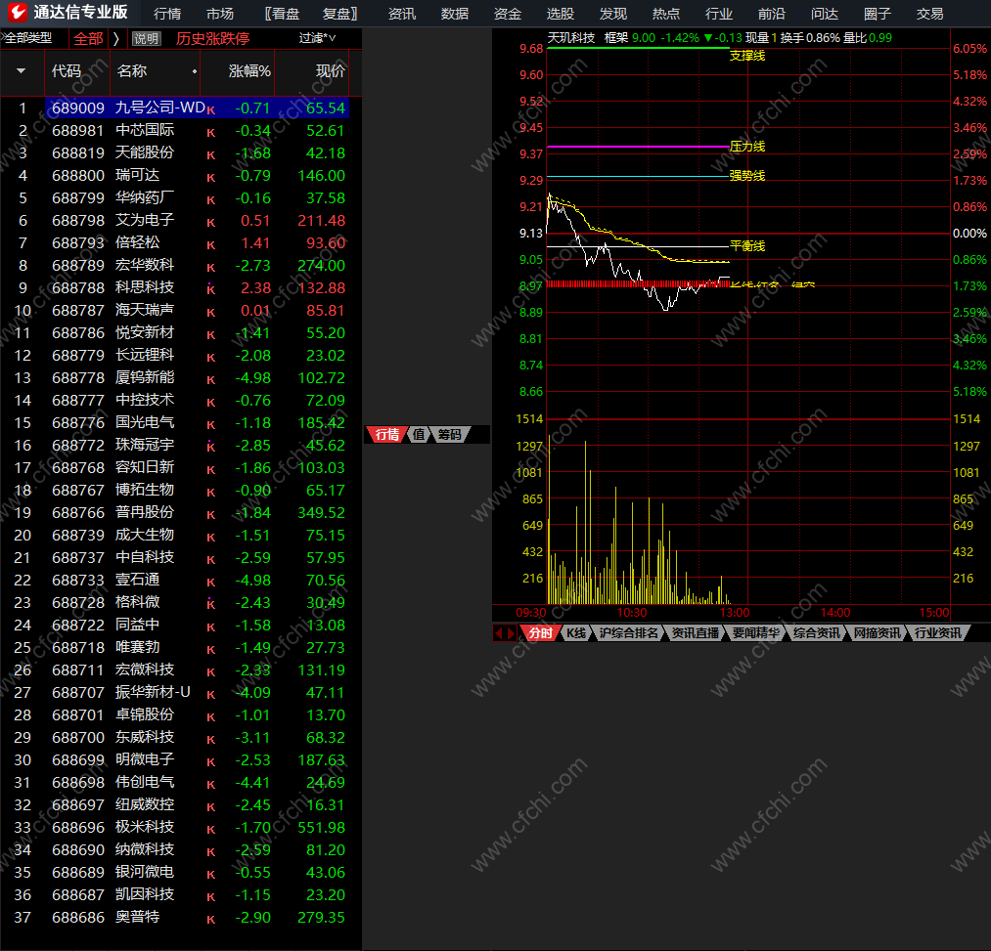The image size is (991, 951).
Task: Click the K marker beside 极米科技
Action: pos(211,830)
